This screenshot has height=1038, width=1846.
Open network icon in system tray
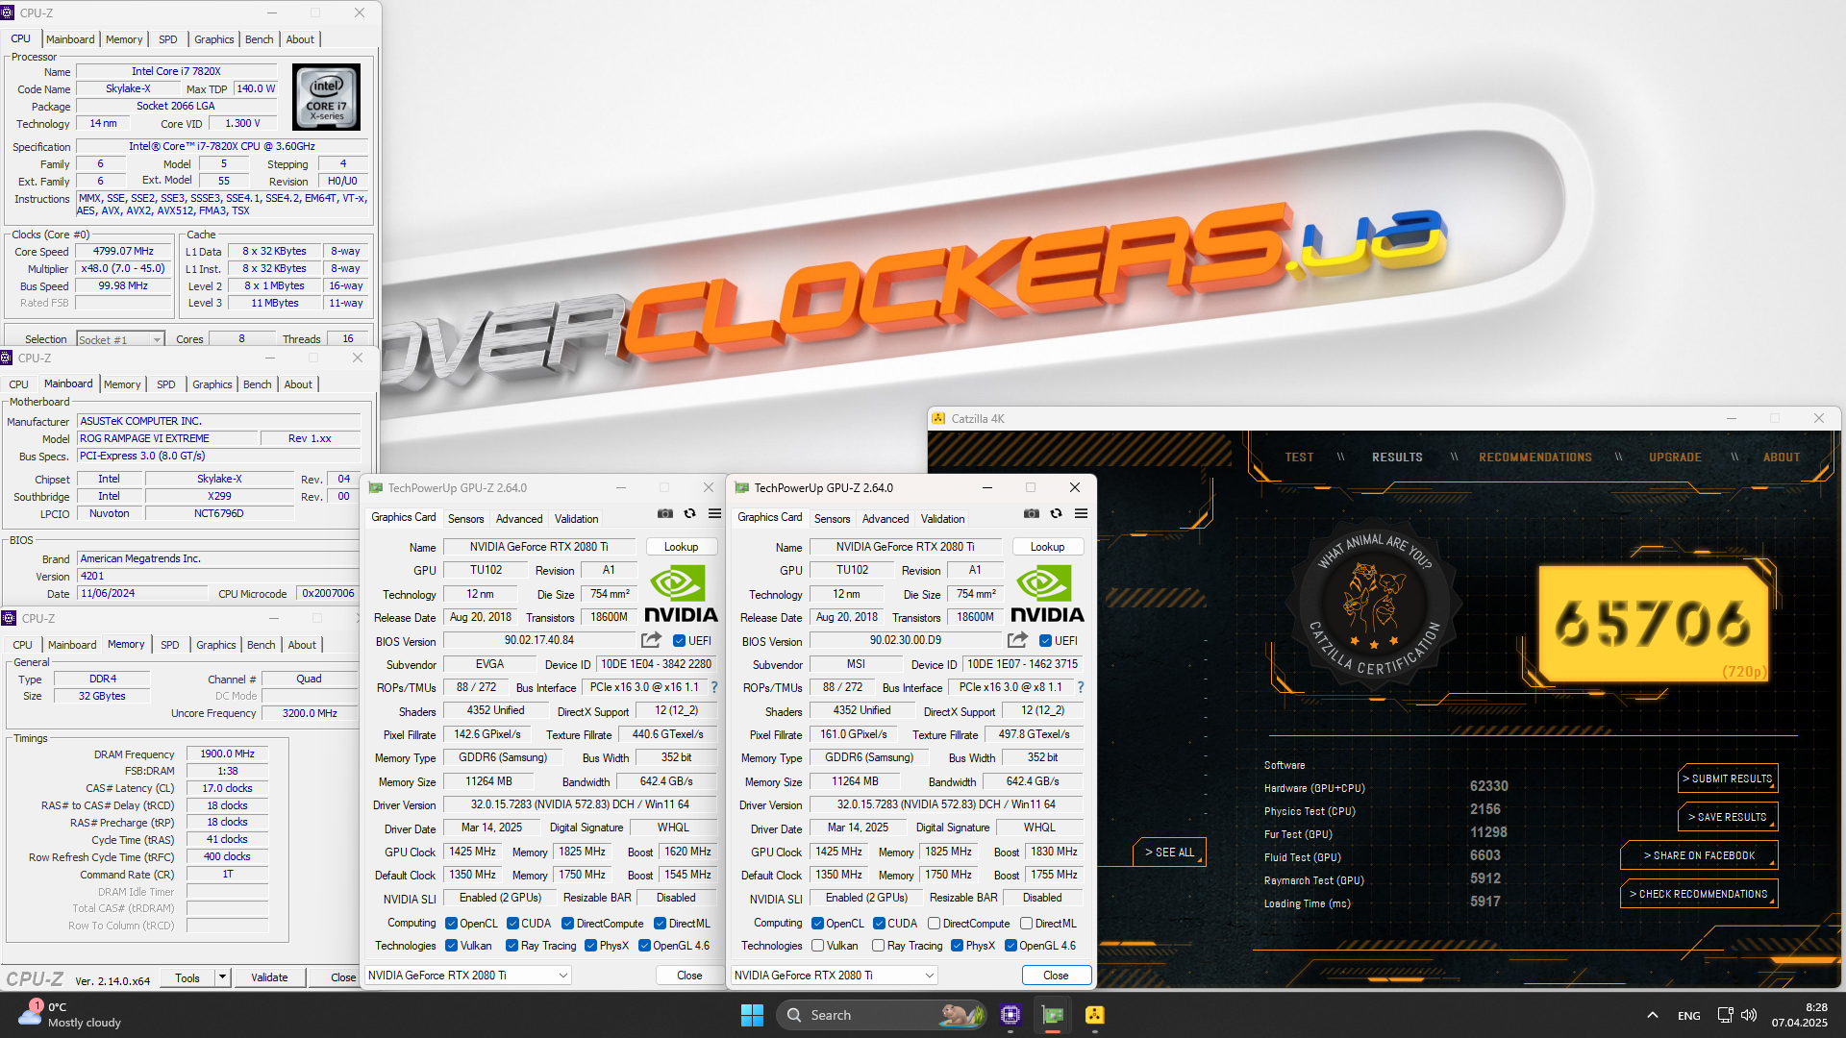coord(1725,1015)
